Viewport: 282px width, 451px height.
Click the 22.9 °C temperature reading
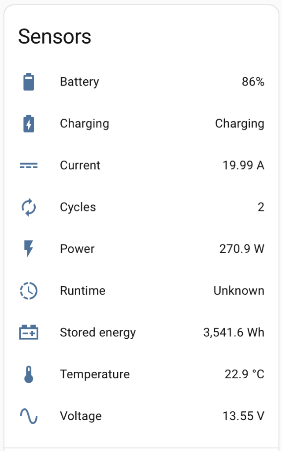(x=245, y=374)
